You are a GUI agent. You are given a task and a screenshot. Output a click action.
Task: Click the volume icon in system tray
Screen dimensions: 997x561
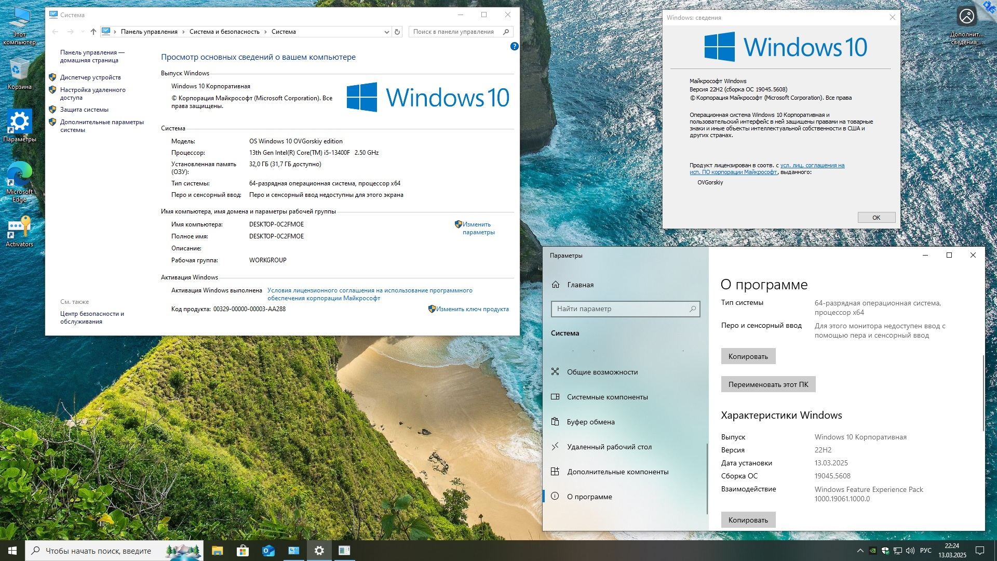(910, 551)
